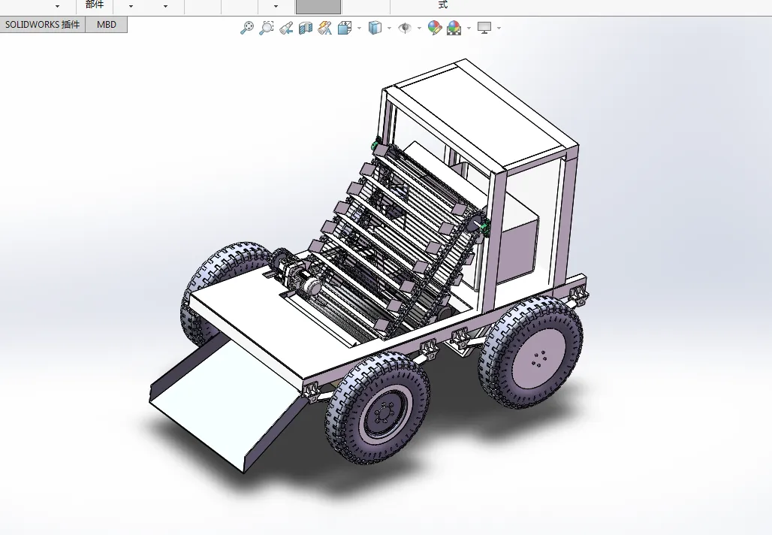Expand the View Orientation dropdown arrow
This screenshot has height=535, width=772.
(x=359, y=28)
